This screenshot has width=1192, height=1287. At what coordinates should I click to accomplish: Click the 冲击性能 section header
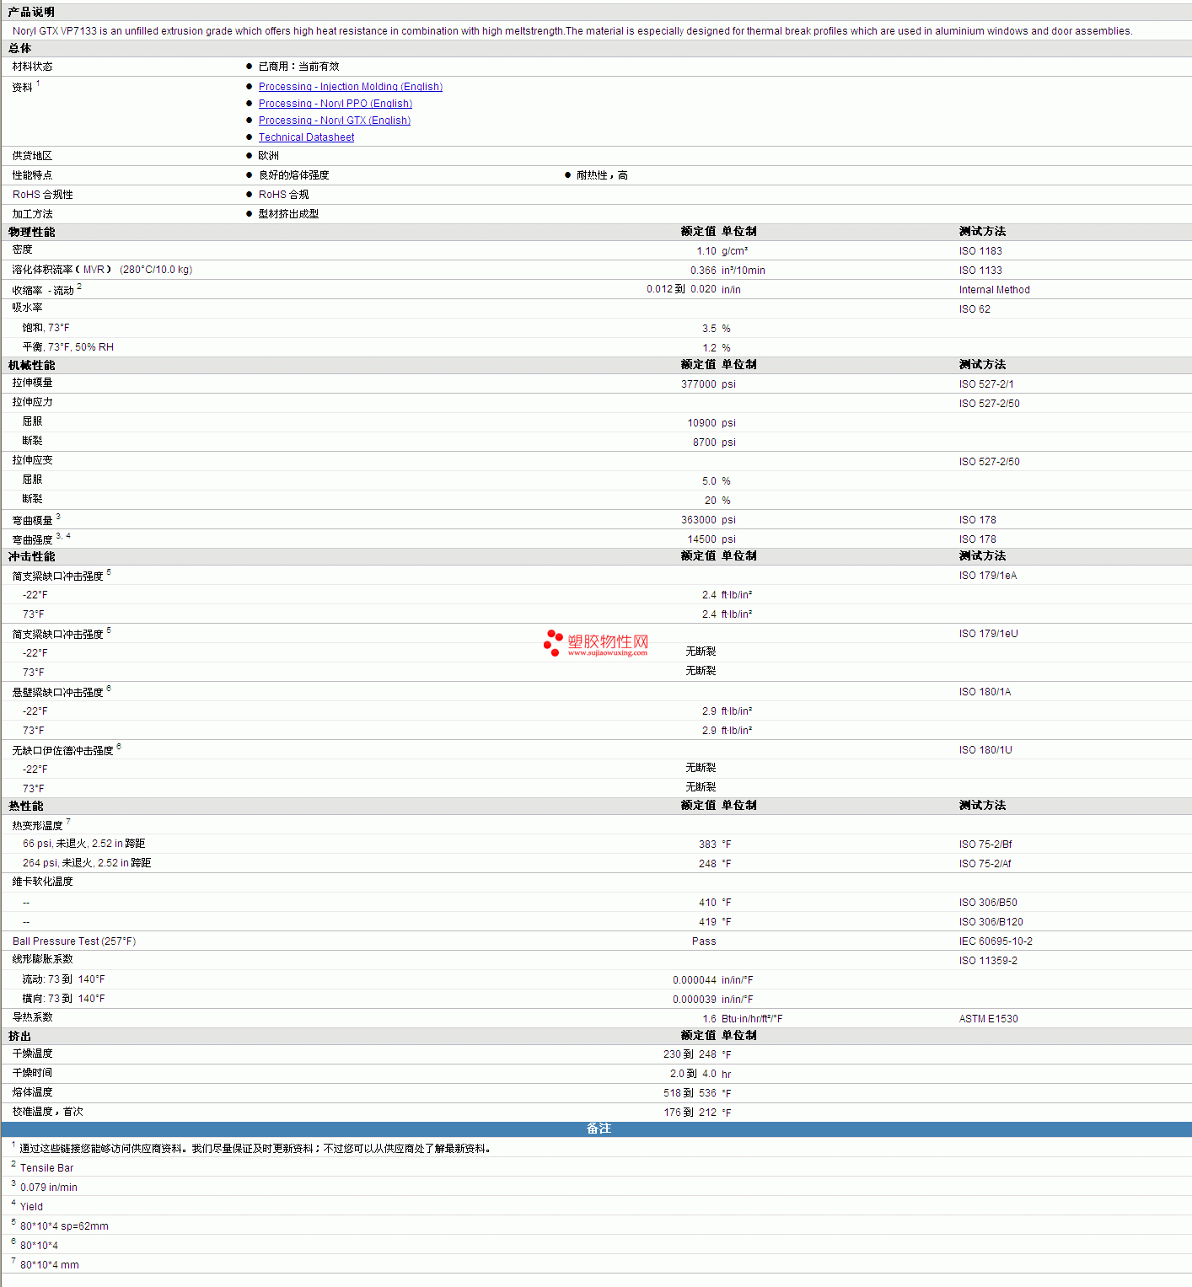[32, 556]
